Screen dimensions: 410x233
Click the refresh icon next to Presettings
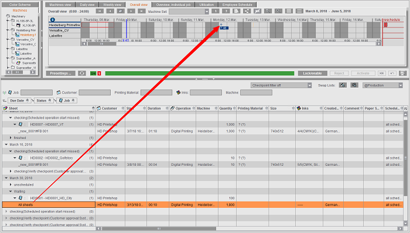pos(82,74)
